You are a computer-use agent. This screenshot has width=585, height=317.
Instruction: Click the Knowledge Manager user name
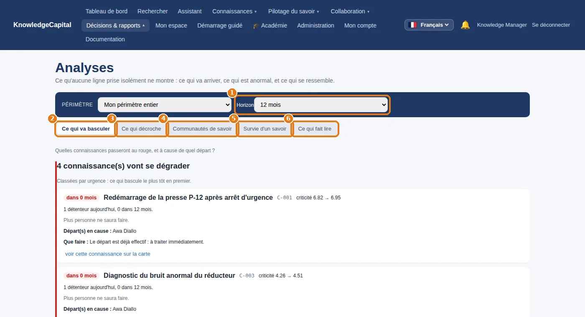[x=502, y=25]
